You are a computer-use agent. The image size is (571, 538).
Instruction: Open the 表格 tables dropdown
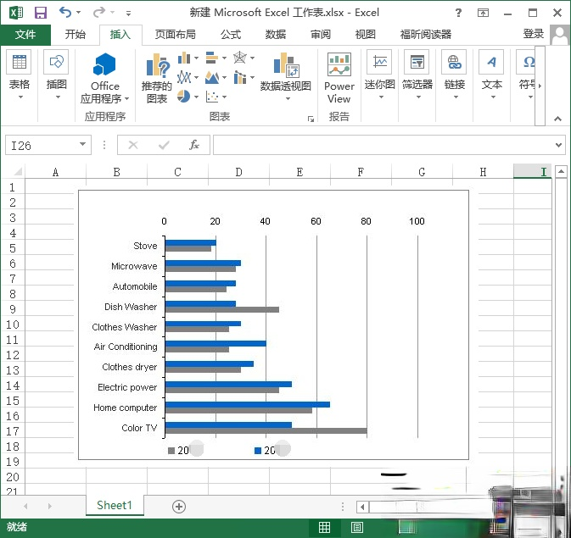click(19, 97)
